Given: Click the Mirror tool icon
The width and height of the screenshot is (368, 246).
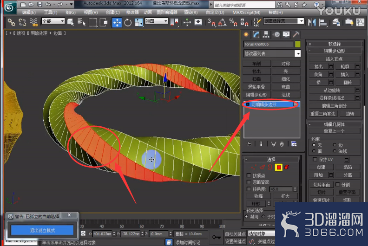Looking at the screenshot, I should 312,22.
